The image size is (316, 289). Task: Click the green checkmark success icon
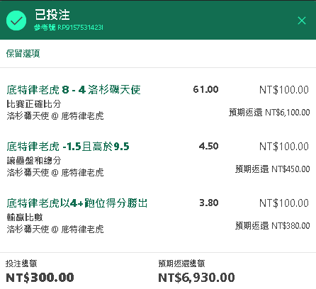pyautogui.click(x=16, y=21)
